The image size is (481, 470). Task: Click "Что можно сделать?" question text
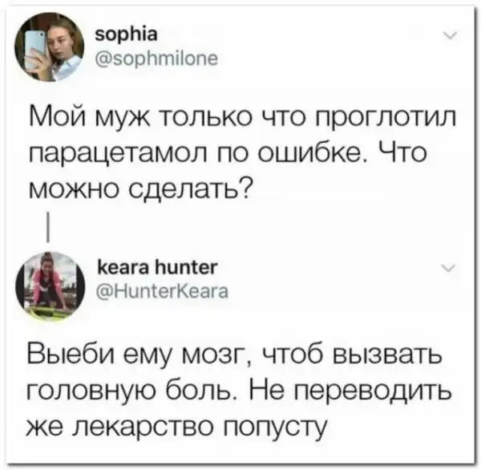[228, 170]
